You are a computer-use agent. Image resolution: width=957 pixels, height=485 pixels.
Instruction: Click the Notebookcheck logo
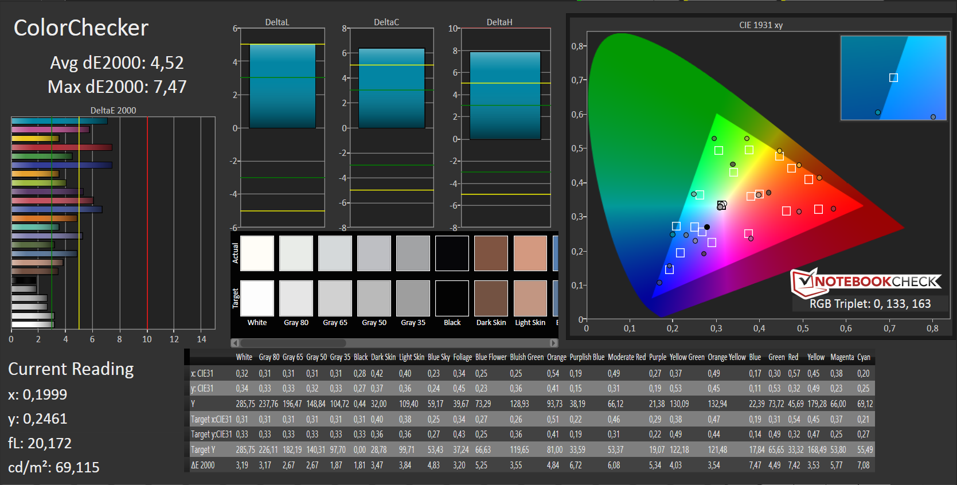[866, 281]
